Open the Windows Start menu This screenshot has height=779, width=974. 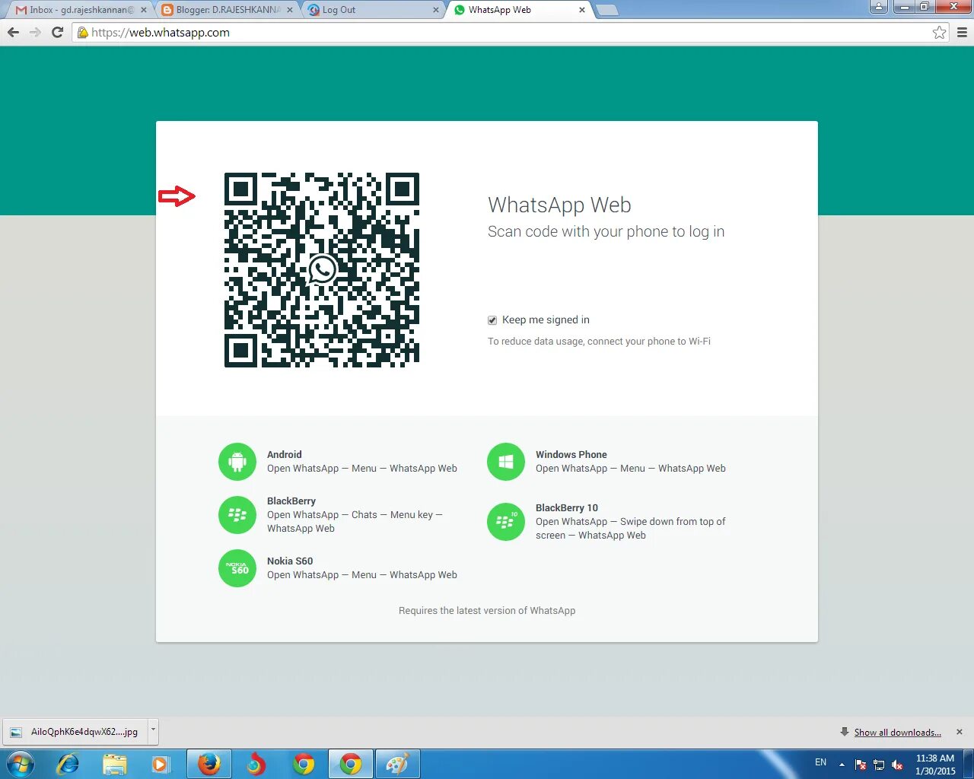click(x=21, y=764)
